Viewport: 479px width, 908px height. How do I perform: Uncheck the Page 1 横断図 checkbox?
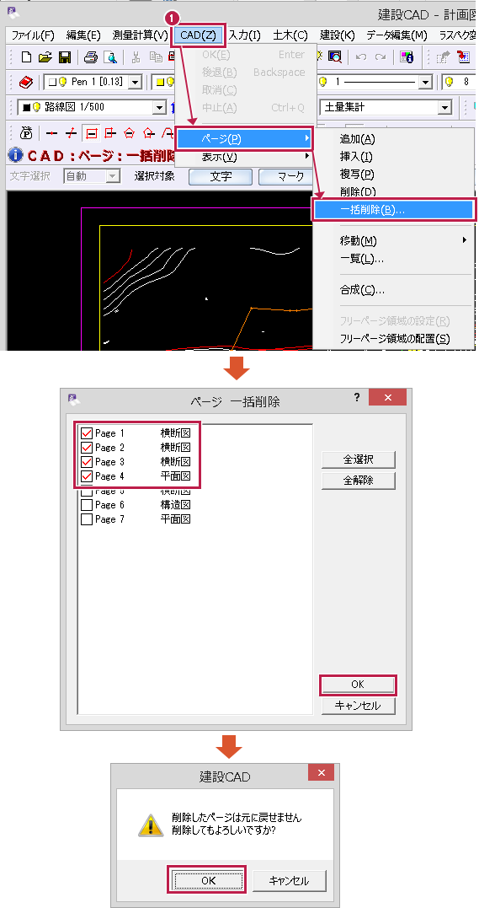pos(87,433)
